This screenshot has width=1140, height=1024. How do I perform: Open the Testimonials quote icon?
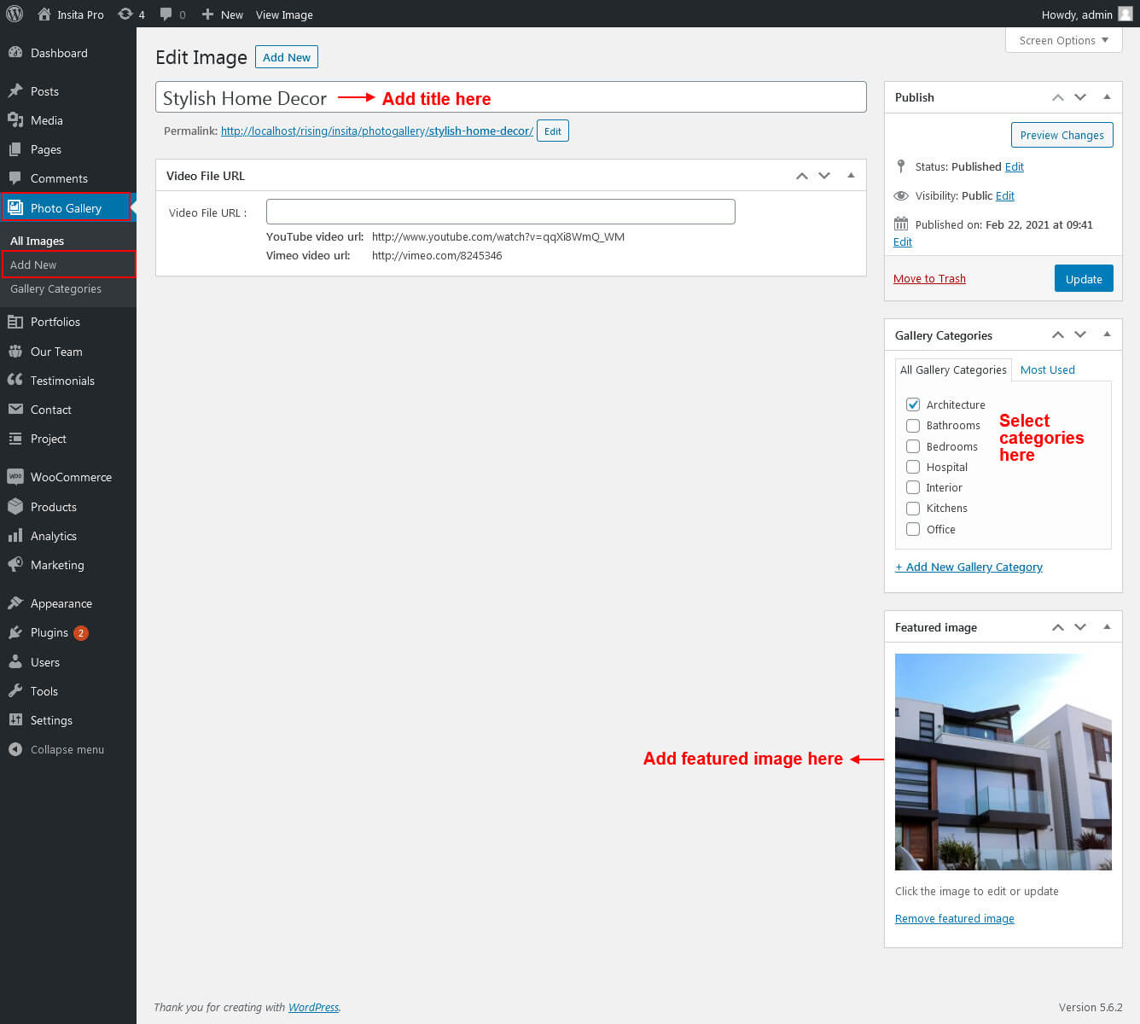[15, 381]
